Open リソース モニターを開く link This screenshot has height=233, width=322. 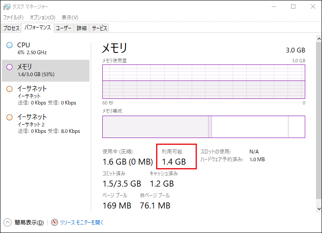82,222
